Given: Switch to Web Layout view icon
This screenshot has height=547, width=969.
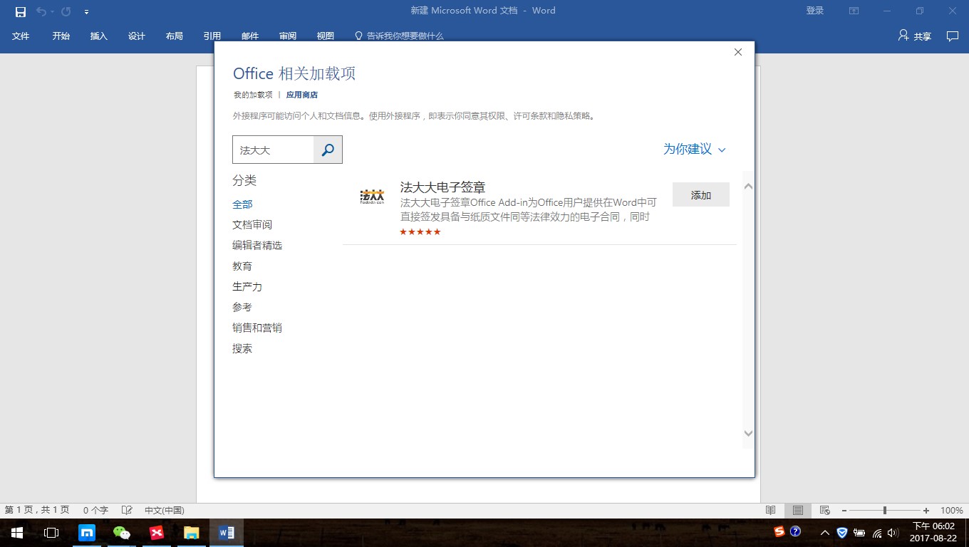Looking at the screenshot, I should coord(825,510).
